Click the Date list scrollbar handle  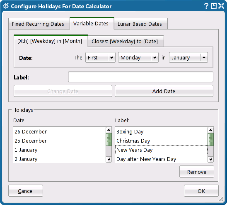point(109,139)
